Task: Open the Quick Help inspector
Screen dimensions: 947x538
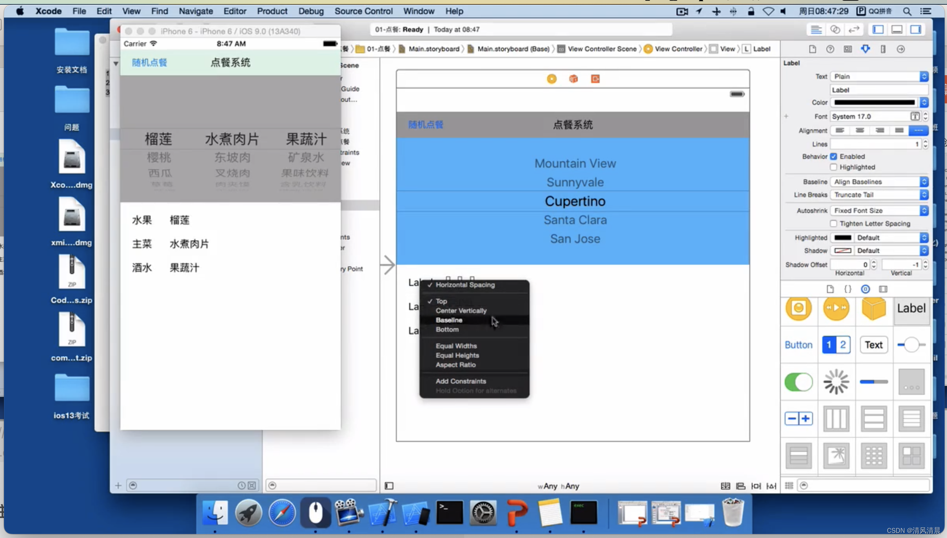Action: pyautogui.click(x=830, y=49)
